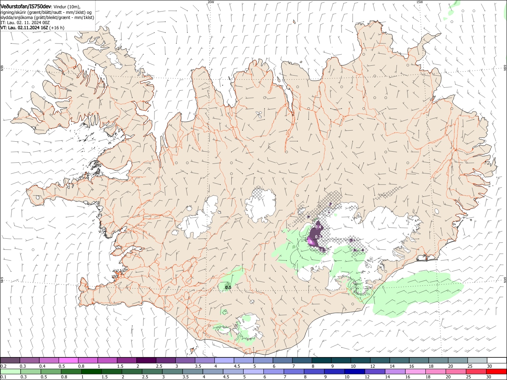507x380 pixels.
Task: Pick the bright red lower swatch labeled 30
Action: (496, 371)
